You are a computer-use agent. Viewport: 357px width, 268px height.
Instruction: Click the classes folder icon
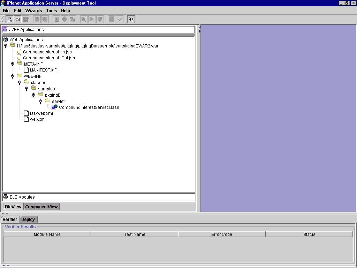(x=26, y=82)
